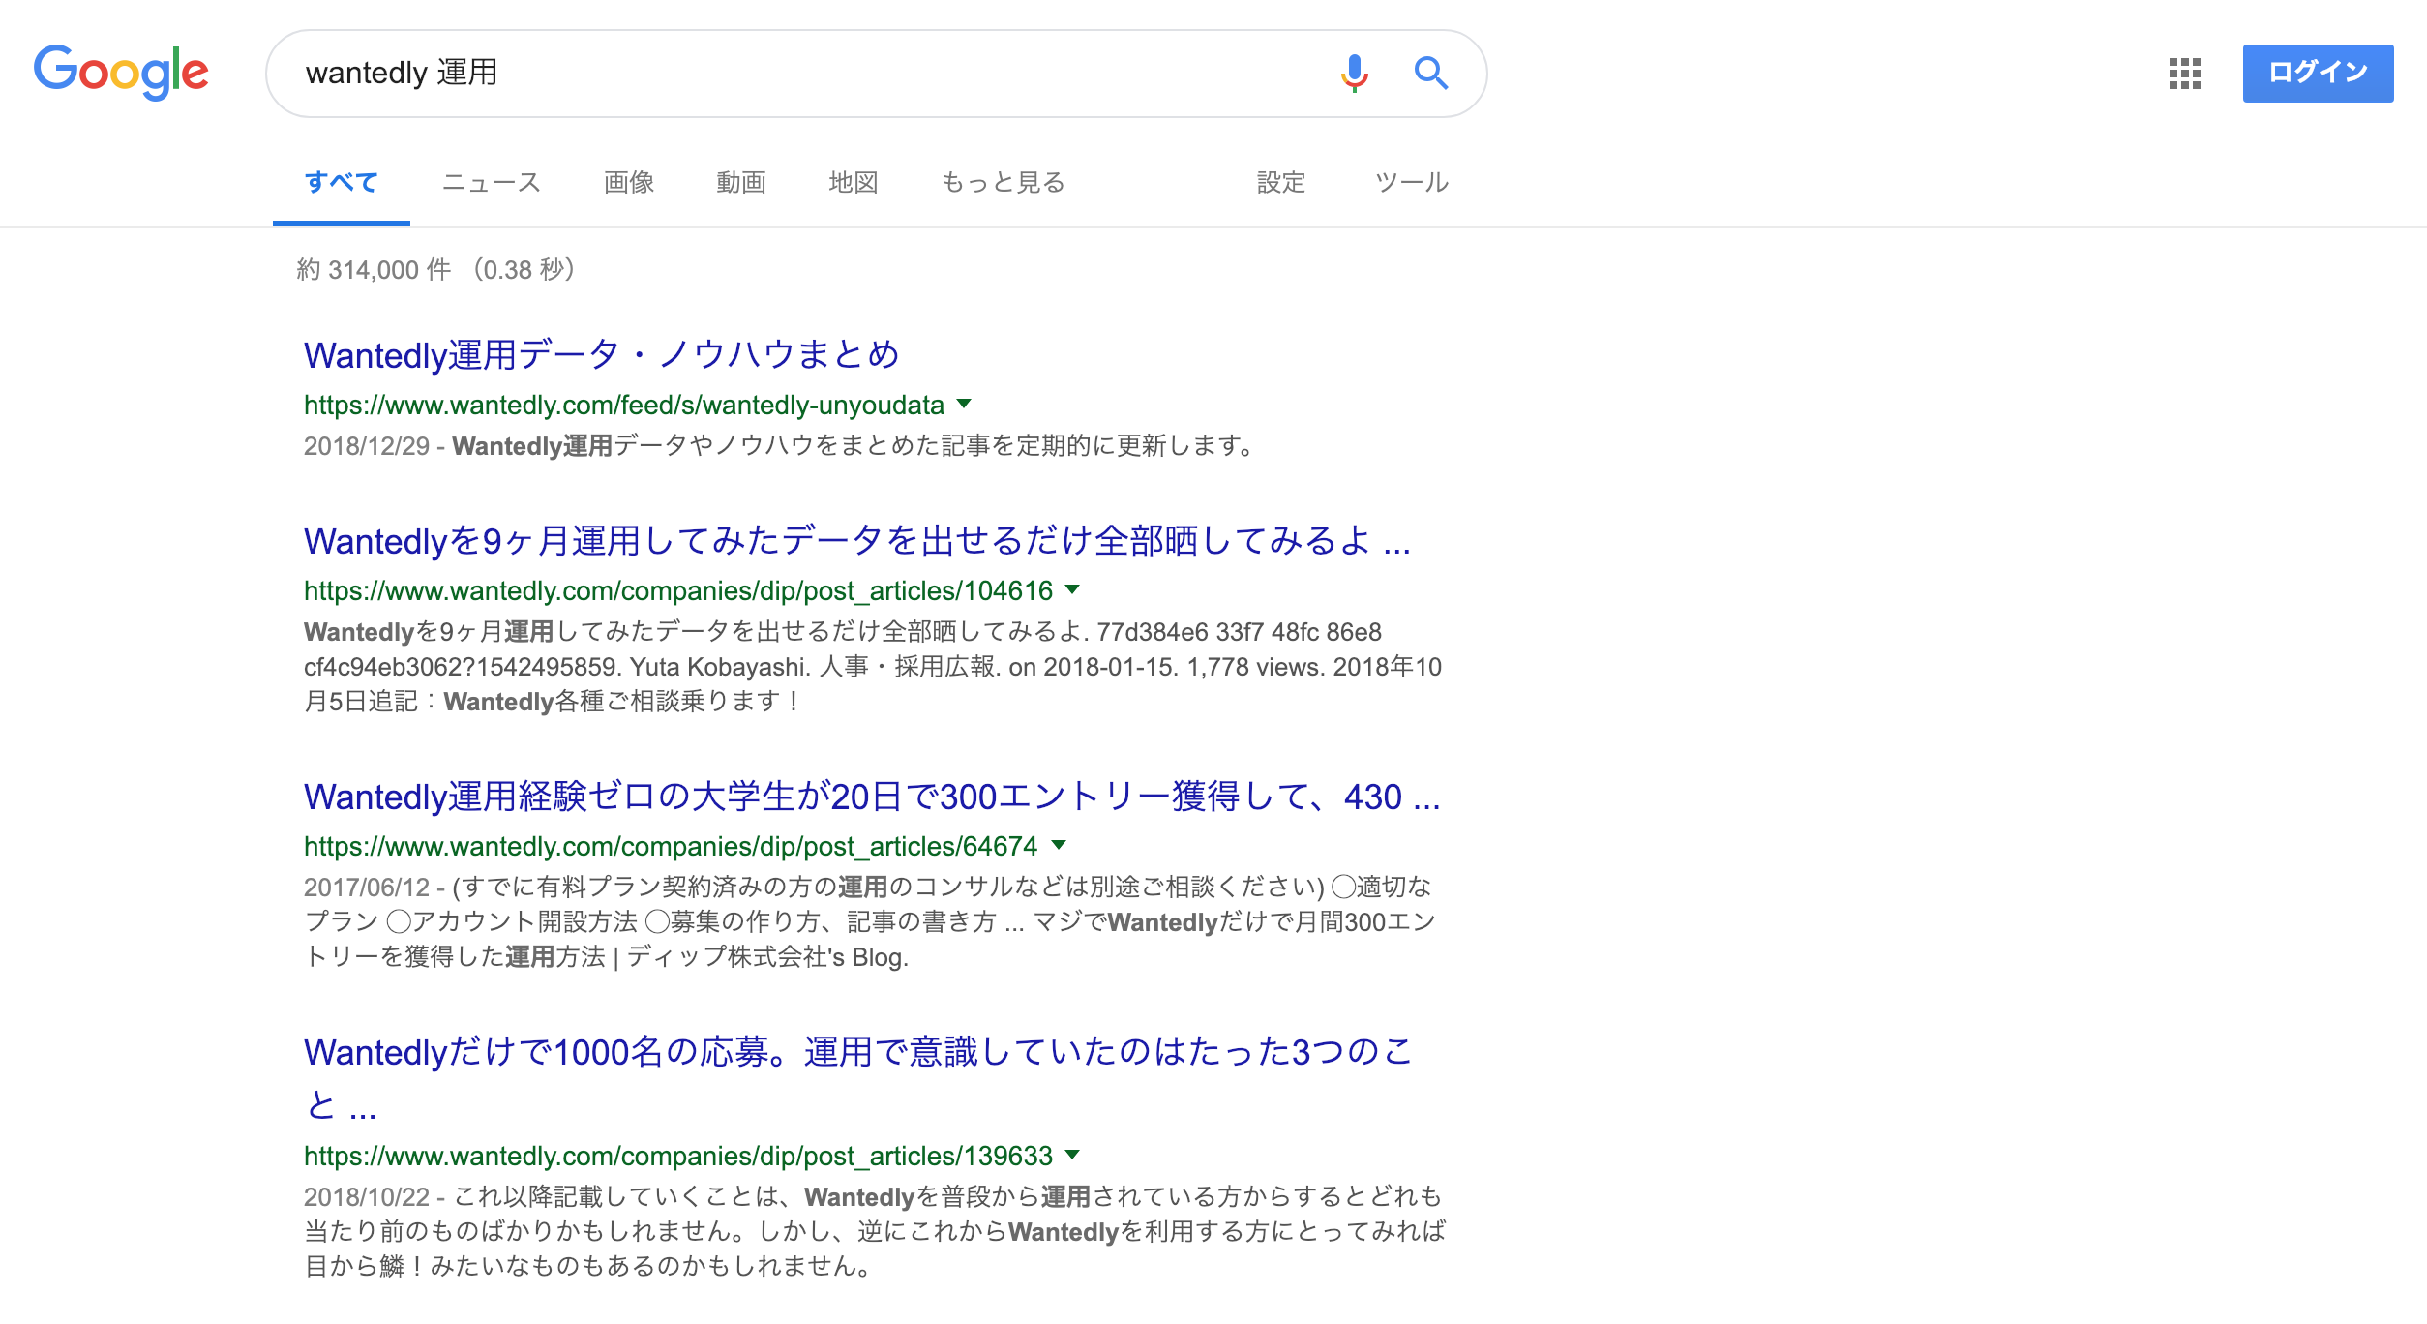Open result Wantedly運用経験ゼロの大学生

pos(872,796)
